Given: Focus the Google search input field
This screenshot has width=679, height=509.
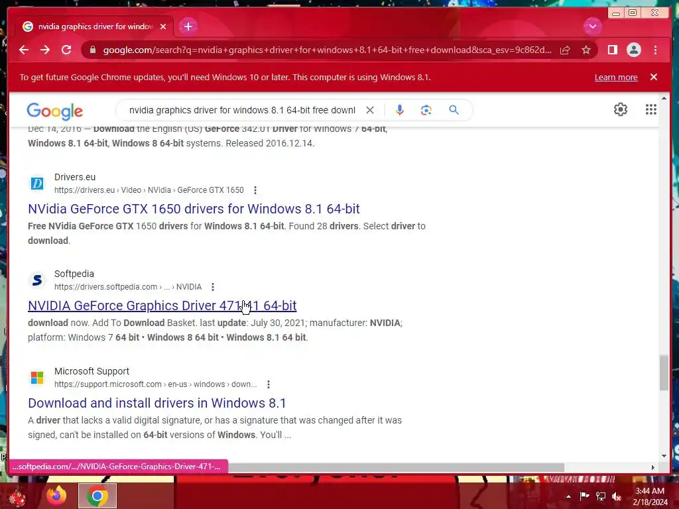Looking at the screenshot, I should point(242,110).
